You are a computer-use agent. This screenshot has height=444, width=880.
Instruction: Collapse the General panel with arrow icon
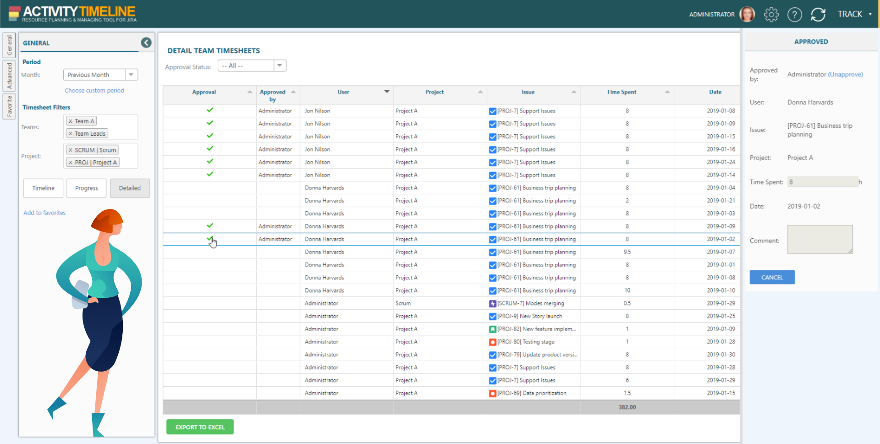(x=146, y=43)
